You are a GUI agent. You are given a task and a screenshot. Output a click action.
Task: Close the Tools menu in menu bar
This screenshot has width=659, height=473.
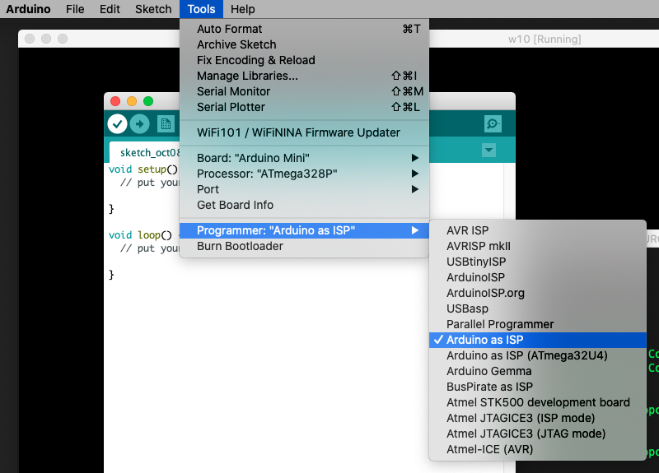[x=201, y=9]
